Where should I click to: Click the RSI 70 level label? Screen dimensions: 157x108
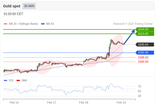point(139,86)
